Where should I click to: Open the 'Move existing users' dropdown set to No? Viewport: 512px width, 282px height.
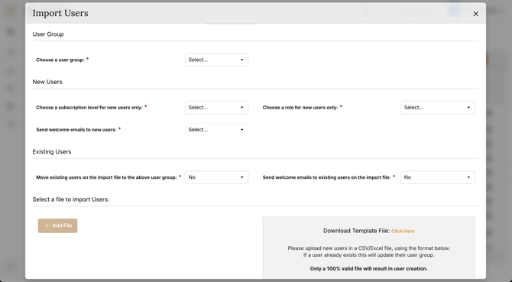[216, 177]
